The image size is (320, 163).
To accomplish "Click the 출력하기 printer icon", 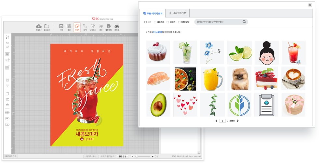I will 109,26.
